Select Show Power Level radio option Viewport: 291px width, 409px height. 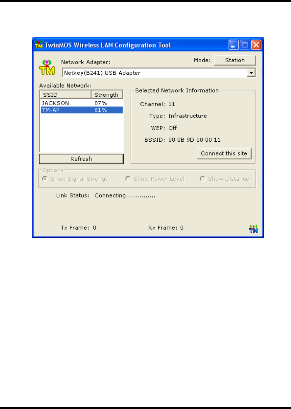pyautogui.click(x=155, y=179)
